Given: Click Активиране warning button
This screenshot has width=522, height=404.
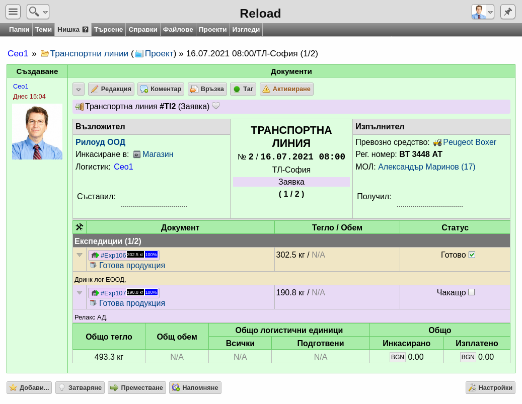Looking at the screenshot, I should [286, 89].
